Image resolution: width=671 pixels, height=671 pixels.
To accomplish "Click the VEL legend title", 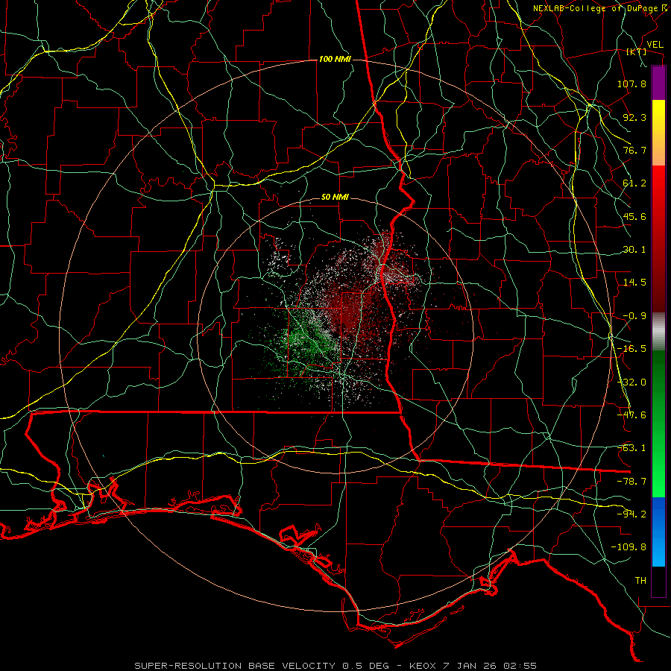I will click(655, 45).
